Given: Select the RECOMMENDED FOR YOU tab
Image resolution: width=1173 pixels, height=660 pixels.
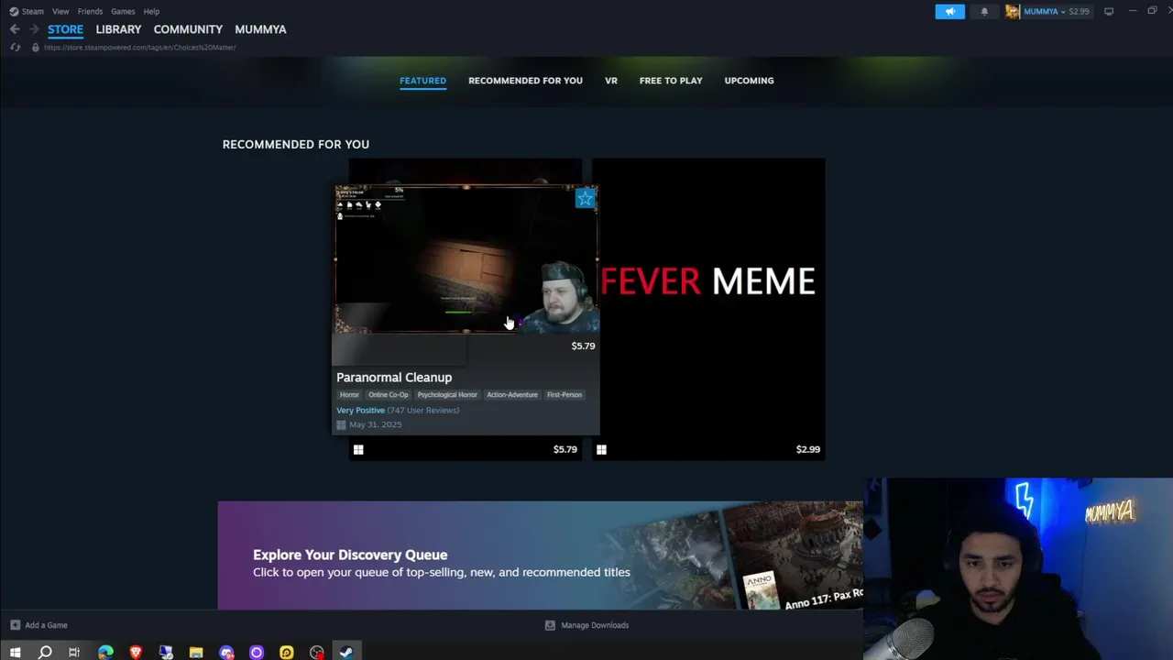Looking at the screenshot, I should [x=525, y=81].
